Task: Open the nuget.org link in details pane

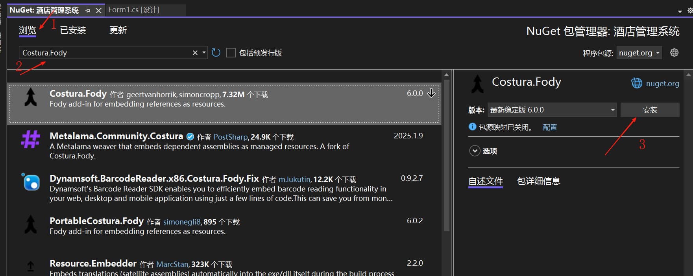Action: click(663, 83)
